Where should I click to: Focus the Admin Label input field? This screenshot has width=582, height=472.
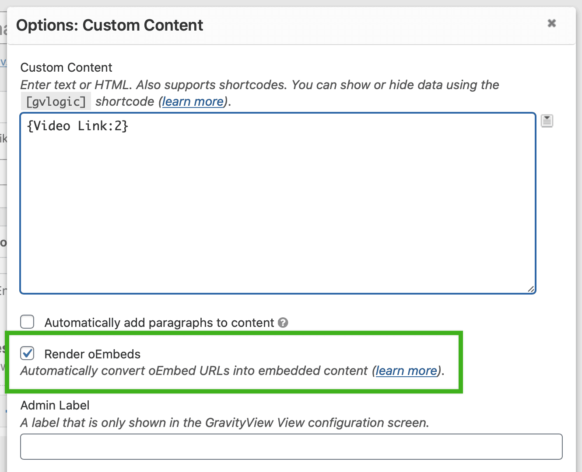click(291, 446)
